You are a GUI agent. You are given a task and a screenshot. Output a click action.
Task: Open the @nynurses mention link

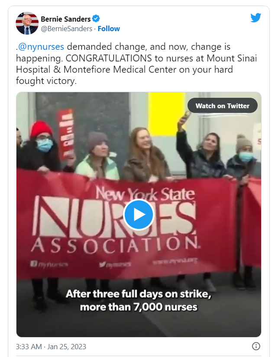(41, 46)
